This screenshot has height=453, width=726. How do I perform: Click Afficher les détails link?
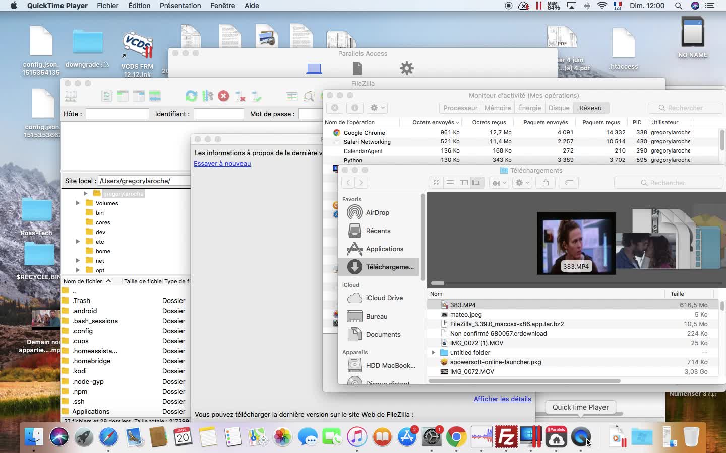tap(502, 399)
